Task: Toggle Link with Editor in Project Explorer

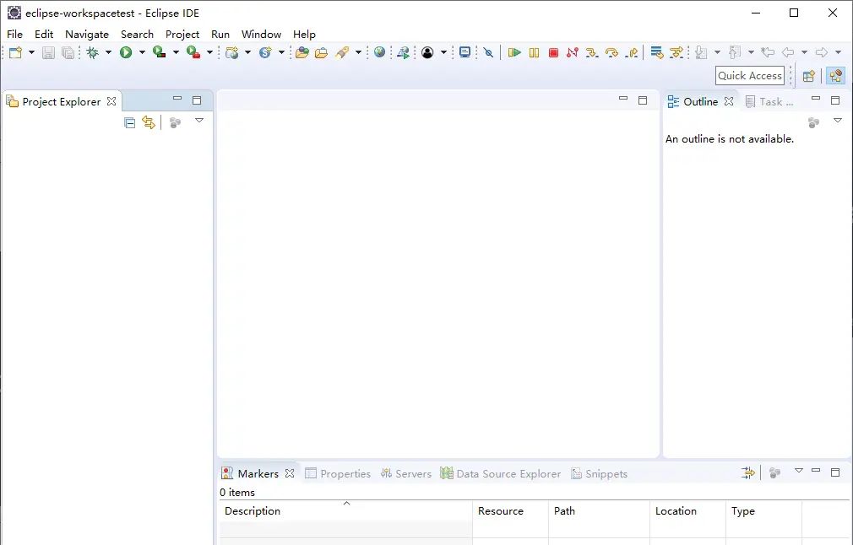Action: click(x=149, y=122)
